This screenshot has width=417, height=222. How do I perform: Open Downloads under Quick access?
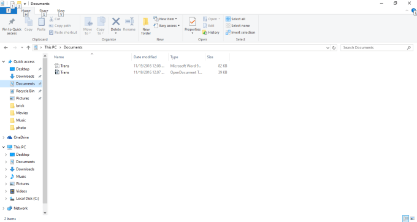[x=25, y=76]
